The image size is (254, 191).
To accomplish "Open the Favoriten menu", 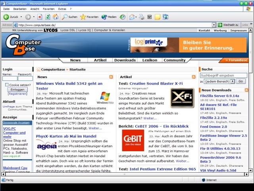I will click(48, 9).
